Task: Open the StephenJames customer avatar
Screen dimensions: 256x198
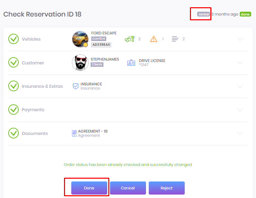Action: click(80, 63)
